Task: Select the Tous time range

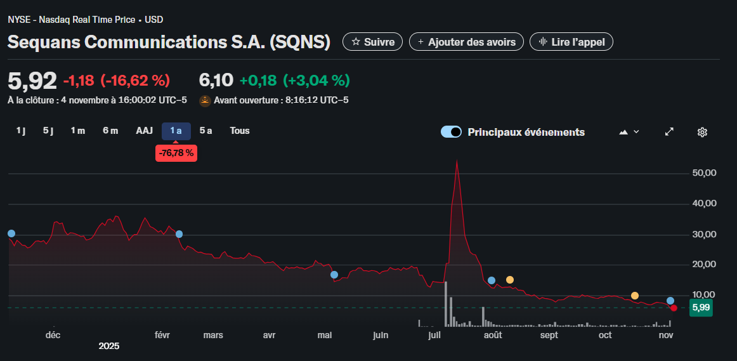Action: tap(240, 131)
